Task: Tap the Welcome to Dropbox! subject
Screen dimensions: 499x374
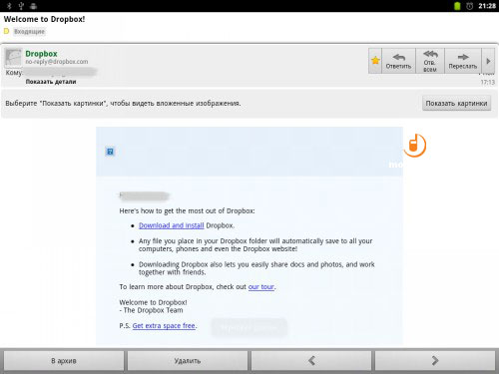Action: (x=44, y=19)
